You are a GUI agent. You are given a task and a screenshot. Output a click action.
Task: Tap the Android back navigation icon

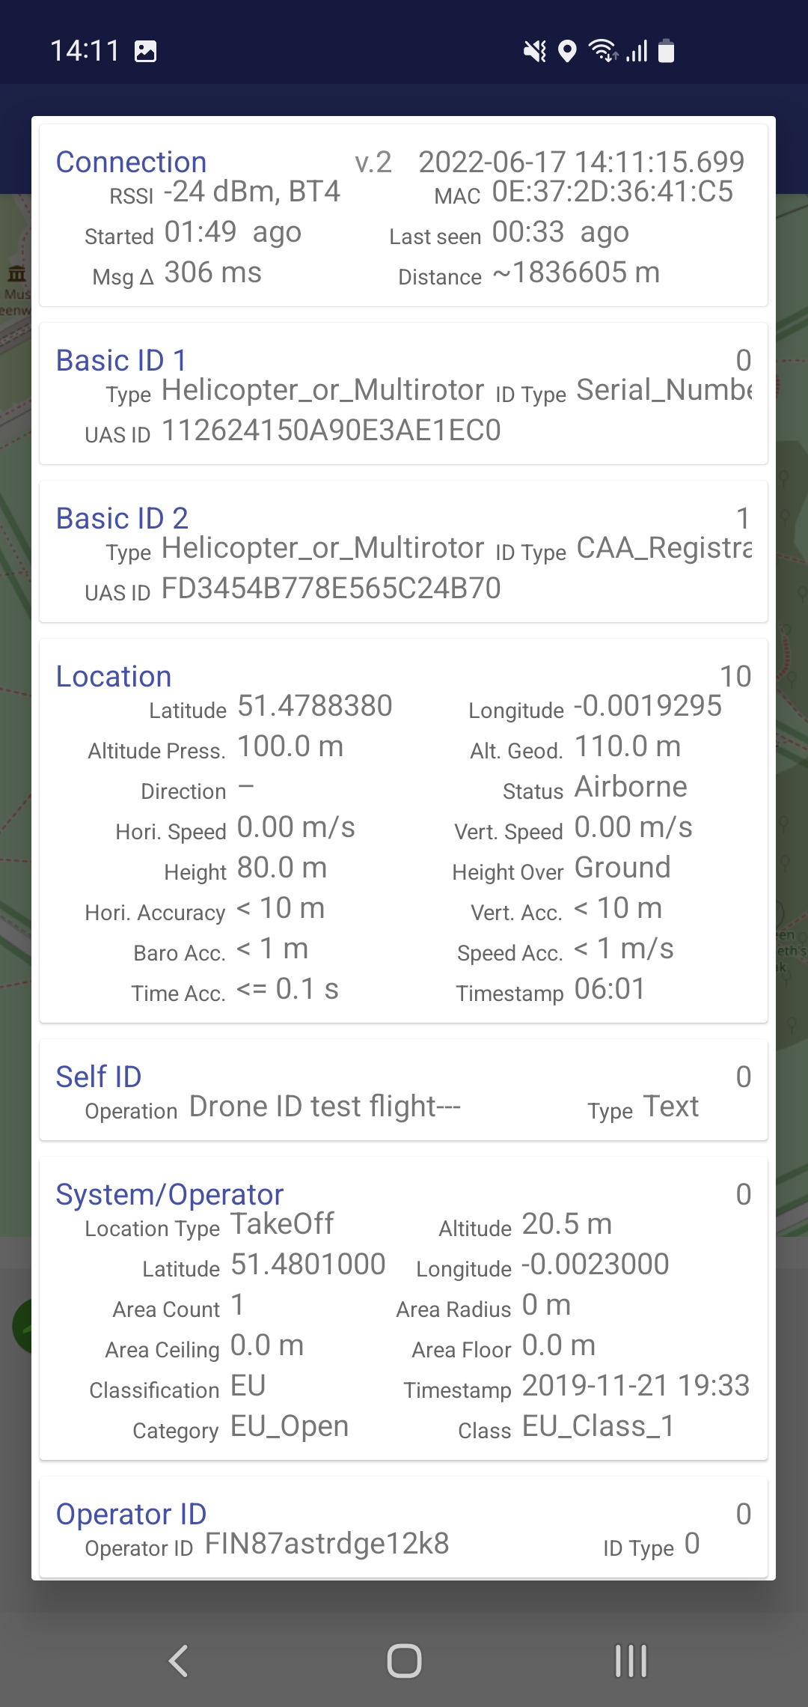point(178,1661)
